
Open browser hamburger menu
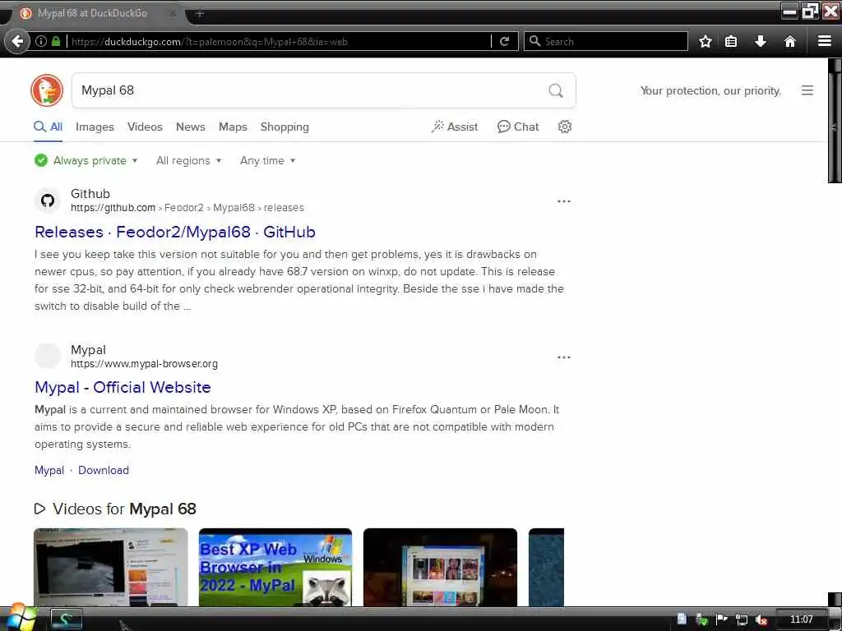click(x=825, y=41)
